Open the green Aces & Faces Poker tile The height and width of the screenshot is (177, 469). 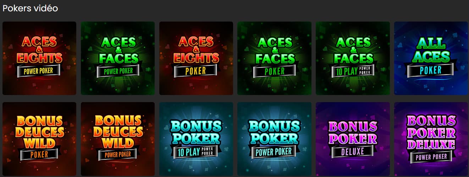click(274, 58)
